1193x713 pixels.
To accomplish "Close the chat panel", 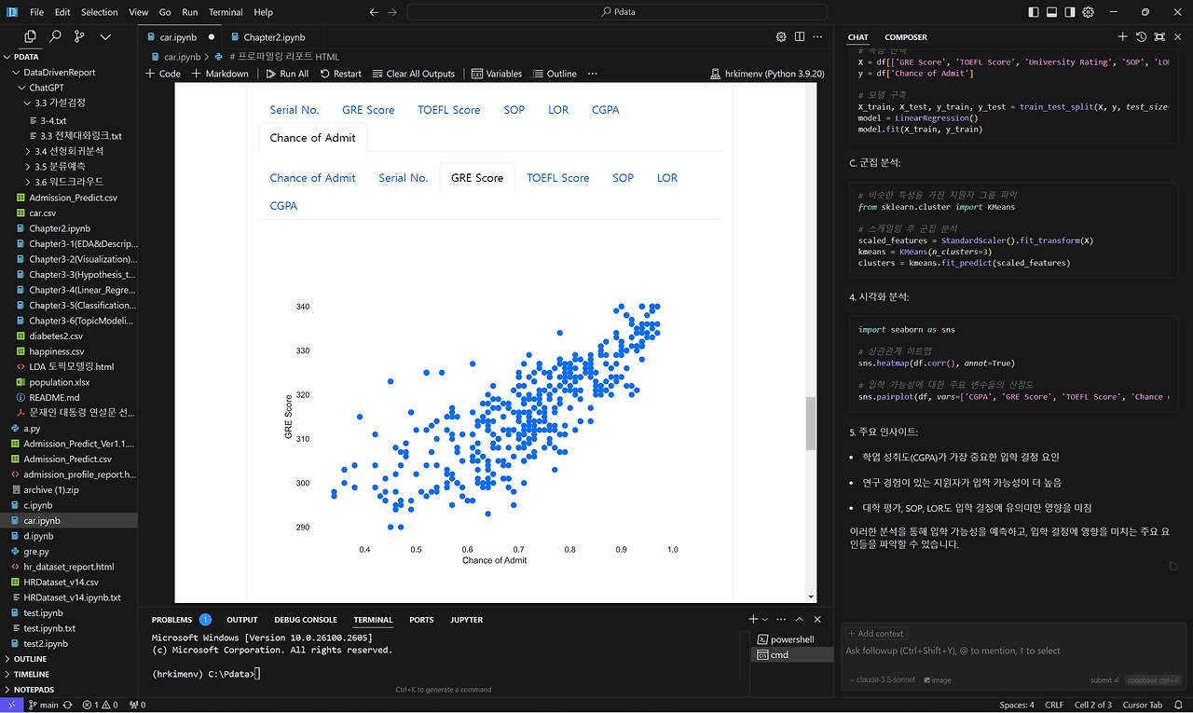I will [1178, 36].
